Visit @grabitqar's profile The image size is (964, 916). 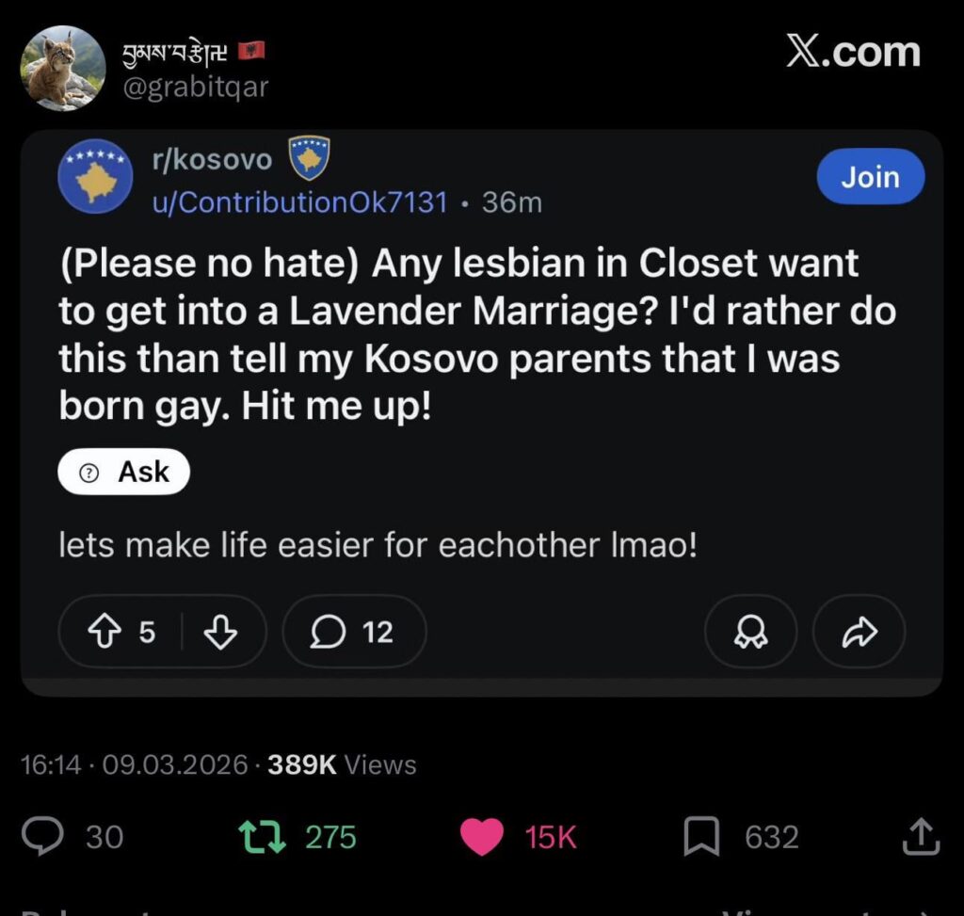click(x=194, y=87)
